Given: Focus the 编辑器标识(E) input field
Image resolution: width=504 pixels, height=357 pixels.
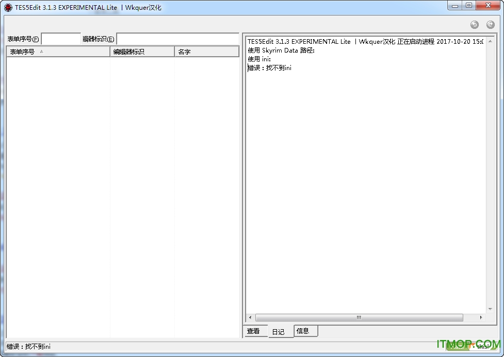Looking at the screenshot, I should pyautogui.click(x=178, y=39).
